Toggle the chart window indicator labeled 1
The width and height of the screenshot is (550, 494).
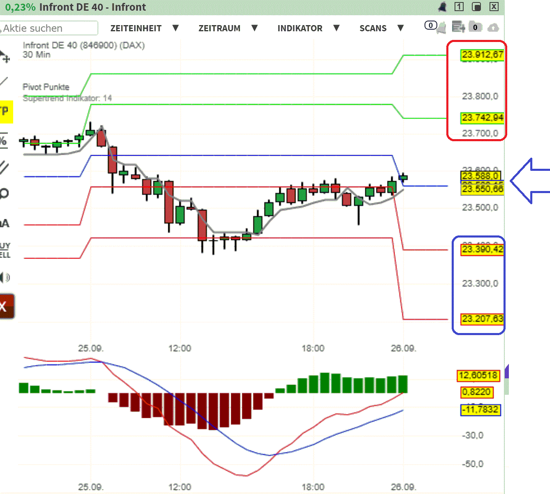point(458,7)
